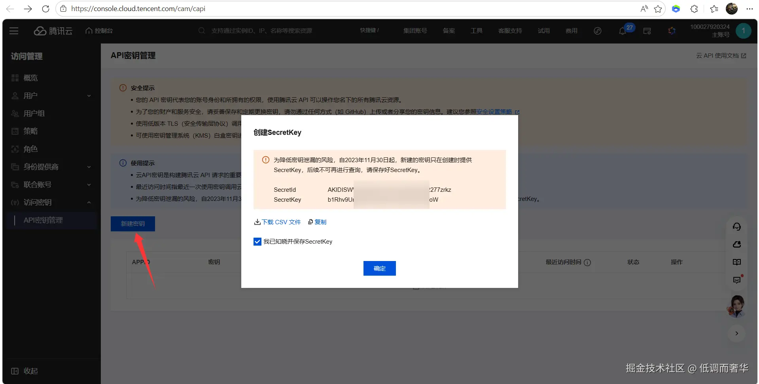Click the lock site-info icon in the address bar

(63, 9)
